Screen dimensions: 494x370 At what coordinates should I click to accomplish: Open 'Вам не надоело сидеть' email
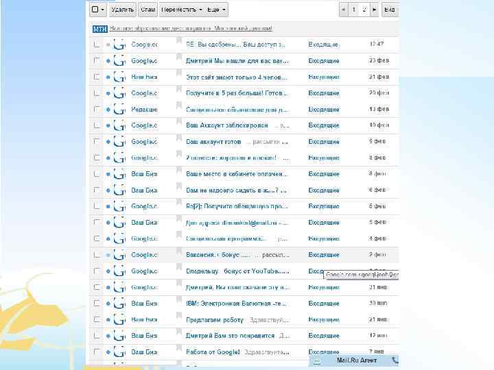coord(236,190)
